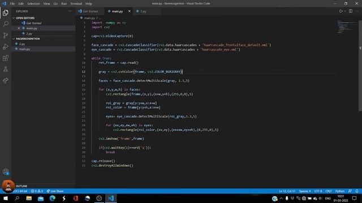Expand the Outline section
The width and height of the screenshot is (362, 203).
pos(21,186)
